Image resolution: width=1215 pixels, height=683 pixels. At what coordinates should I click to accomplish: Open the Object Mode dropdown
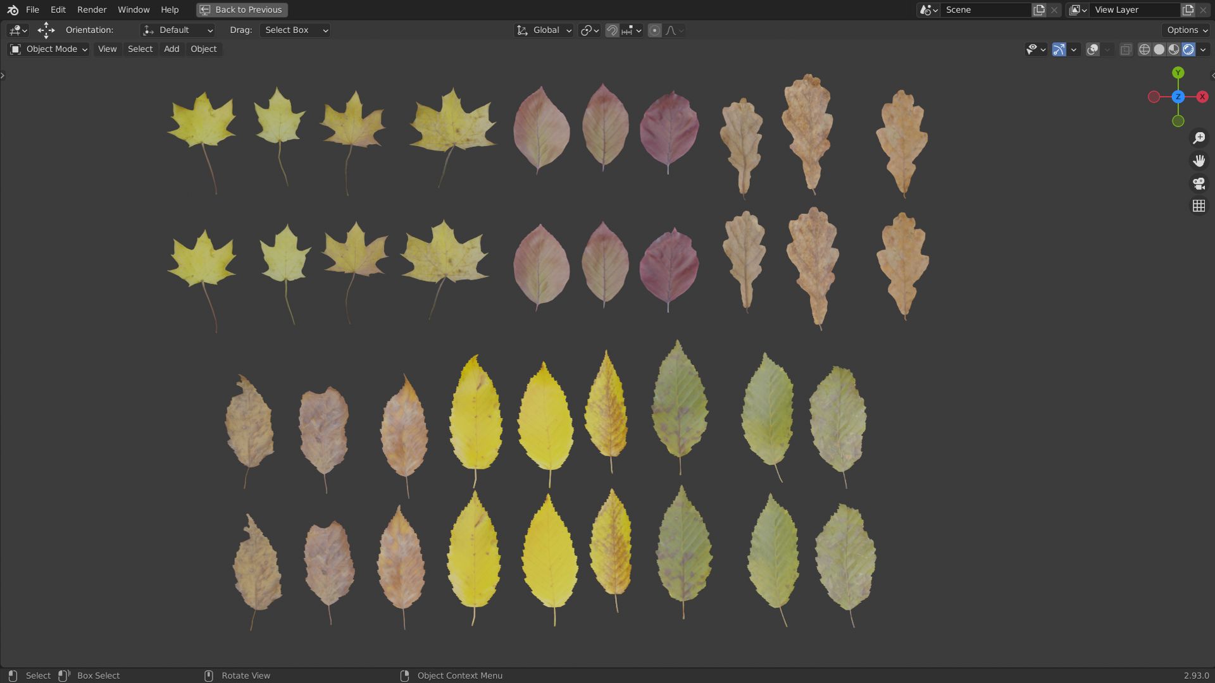tap(48, 49)
